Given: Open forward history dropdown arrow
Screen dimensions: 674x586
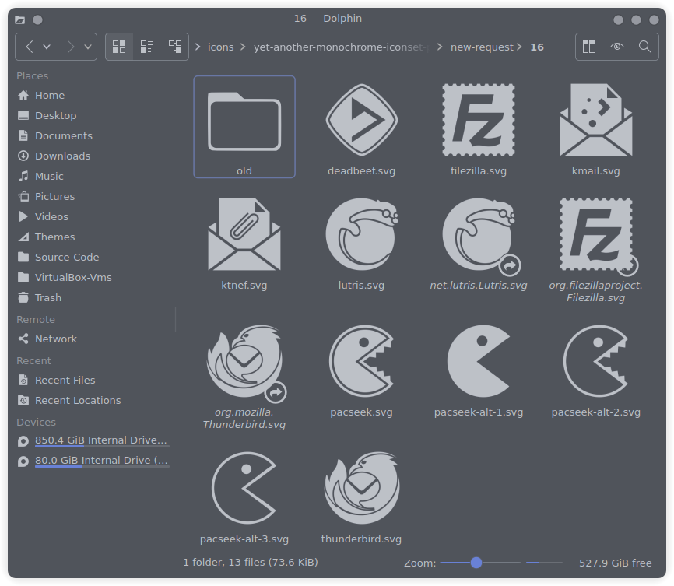Looking at the screenshot, I should pos(88,47).
